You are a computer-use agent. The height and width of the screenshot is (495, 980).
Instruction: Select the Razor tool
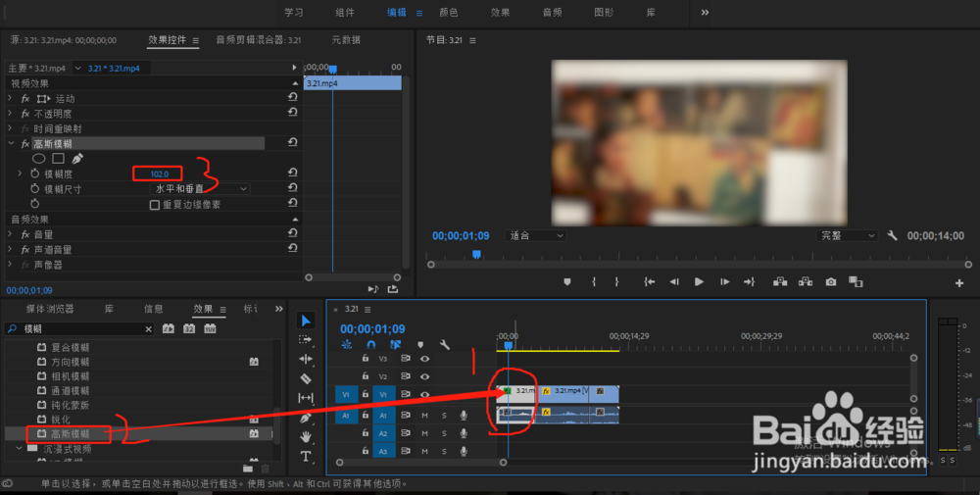[x=306, y=378]
